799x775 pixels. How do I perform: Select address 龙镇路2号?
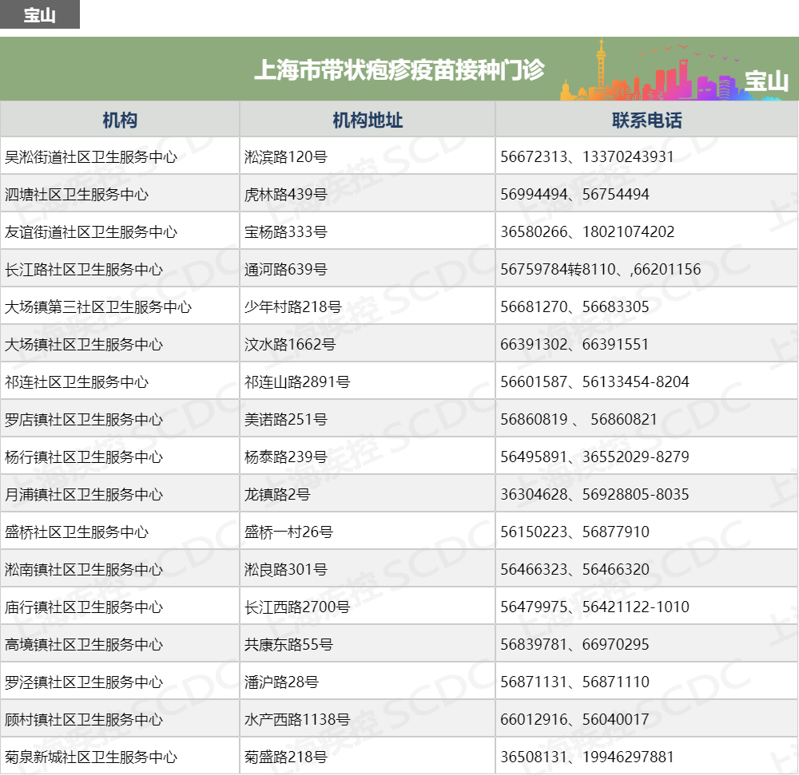[277, 495]
